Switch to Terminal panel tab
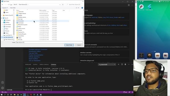The image size is (170, 96). pos(54,65)
